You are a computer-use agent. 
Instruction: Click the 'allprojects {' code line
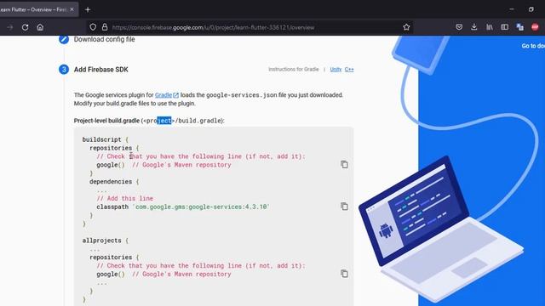pos(106,241)
